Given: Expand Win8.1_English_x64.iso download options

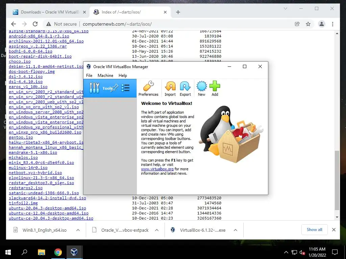Looking at the screenshot, I should pyautogui.click(x=78, y=230).
